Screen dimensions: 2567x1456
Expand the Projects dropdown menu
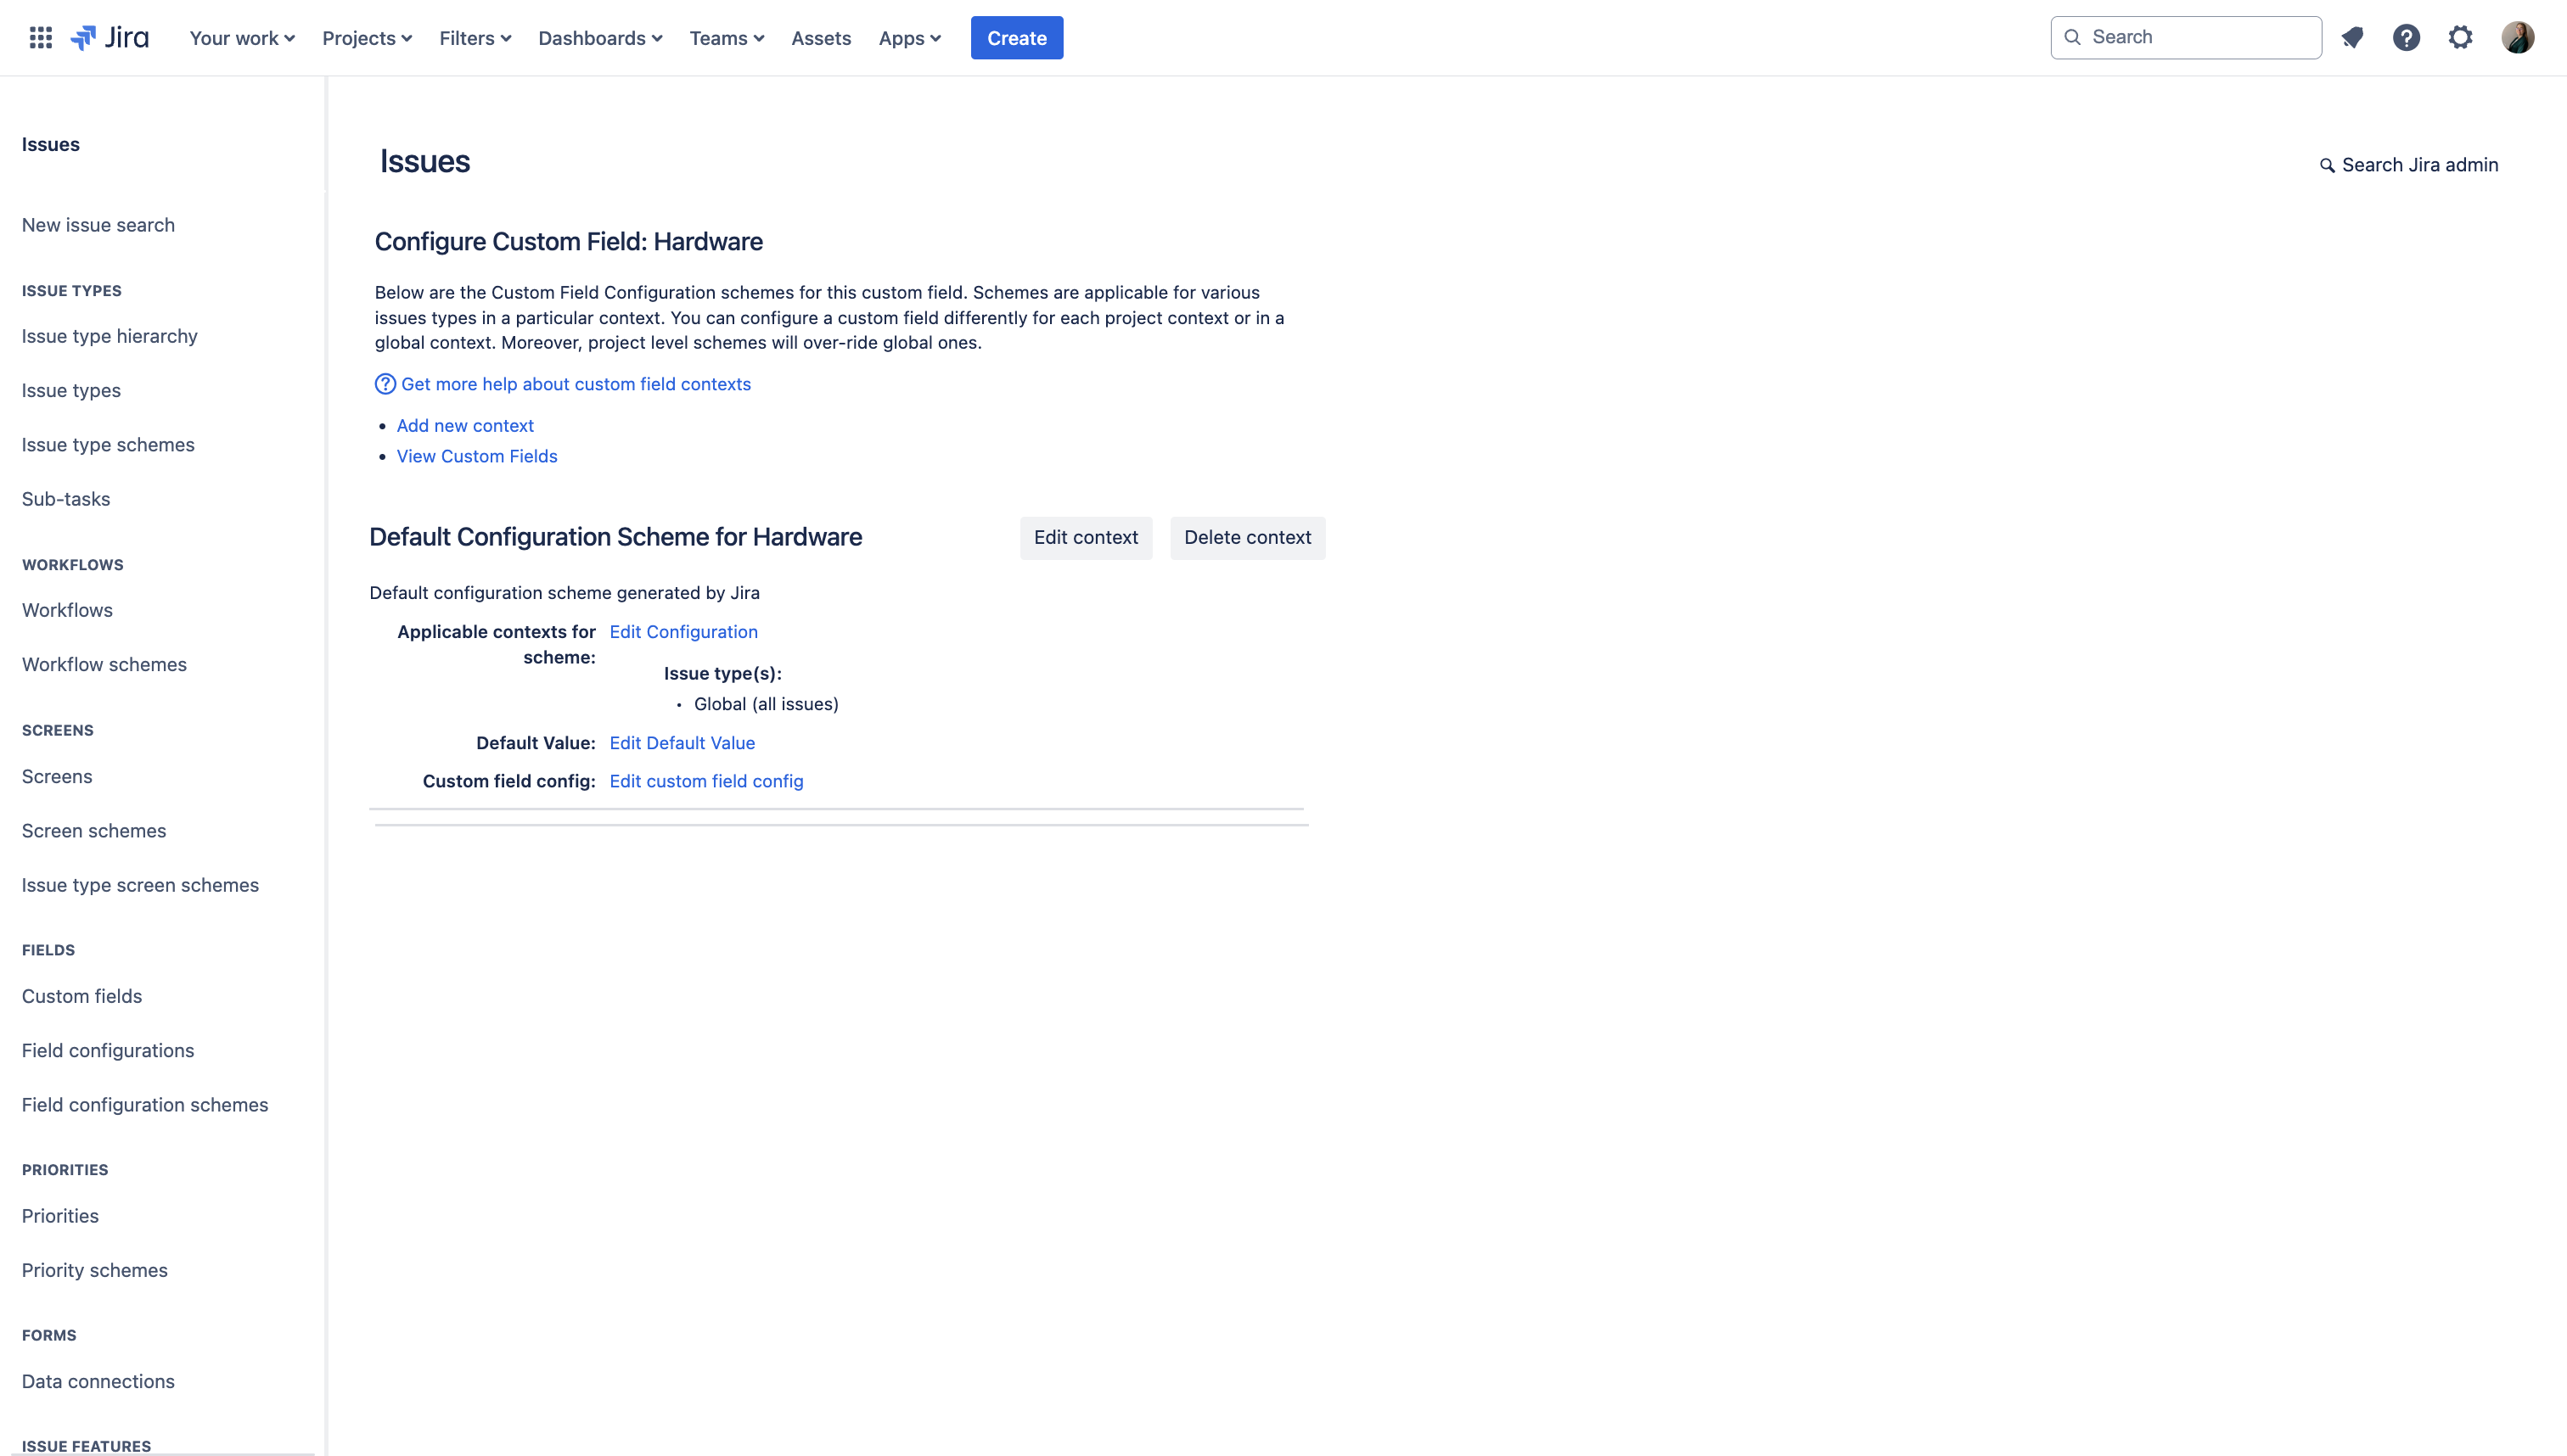click(x=365, y=37)
